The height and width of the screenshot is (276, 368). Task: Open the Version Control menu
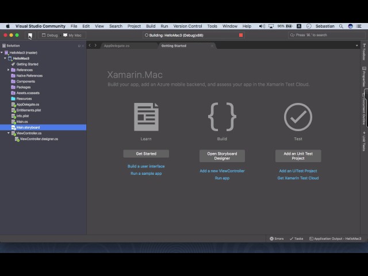point(187,26)
